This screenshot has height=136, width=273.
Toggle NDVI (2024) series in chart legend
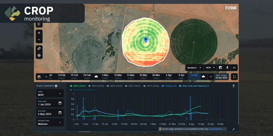point(78,86)
